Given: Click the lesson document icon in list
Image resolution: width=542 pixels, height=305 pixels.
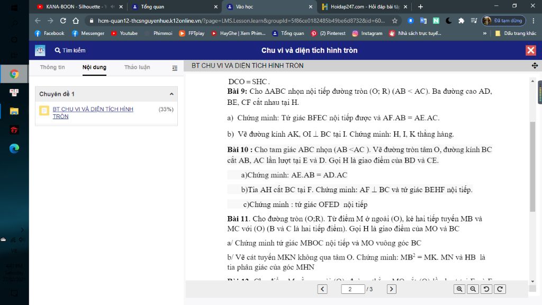Looking at the screenshot, I should coord(44,110).
